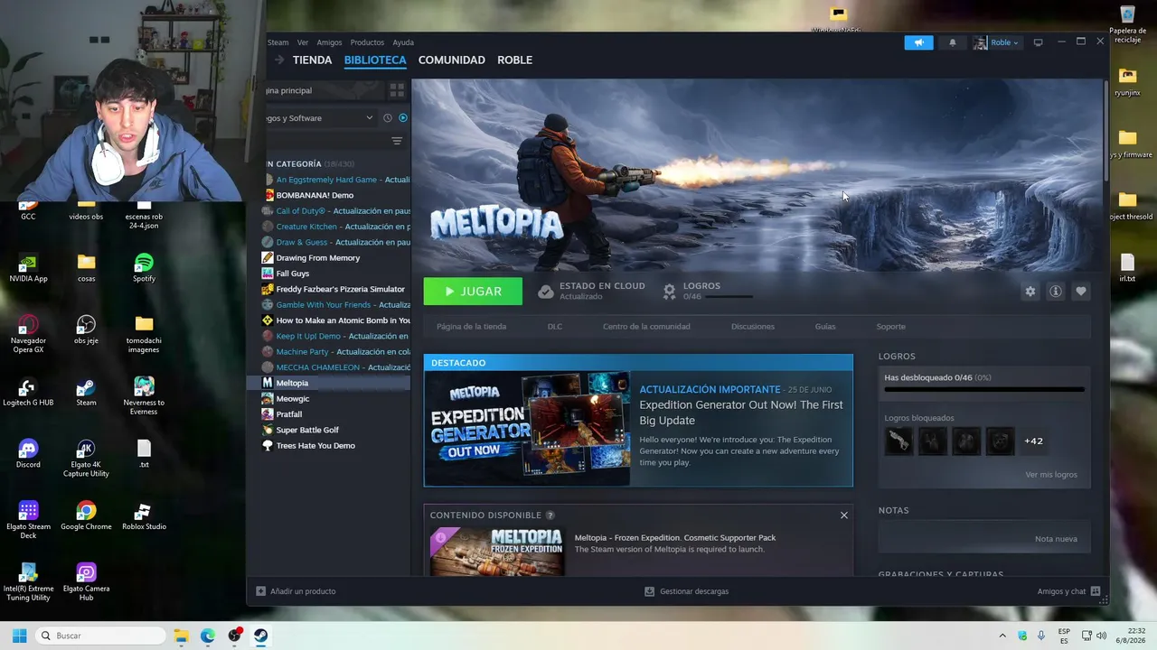
Task: Close the Contenido Disponible panel
Action: point(844,515)
